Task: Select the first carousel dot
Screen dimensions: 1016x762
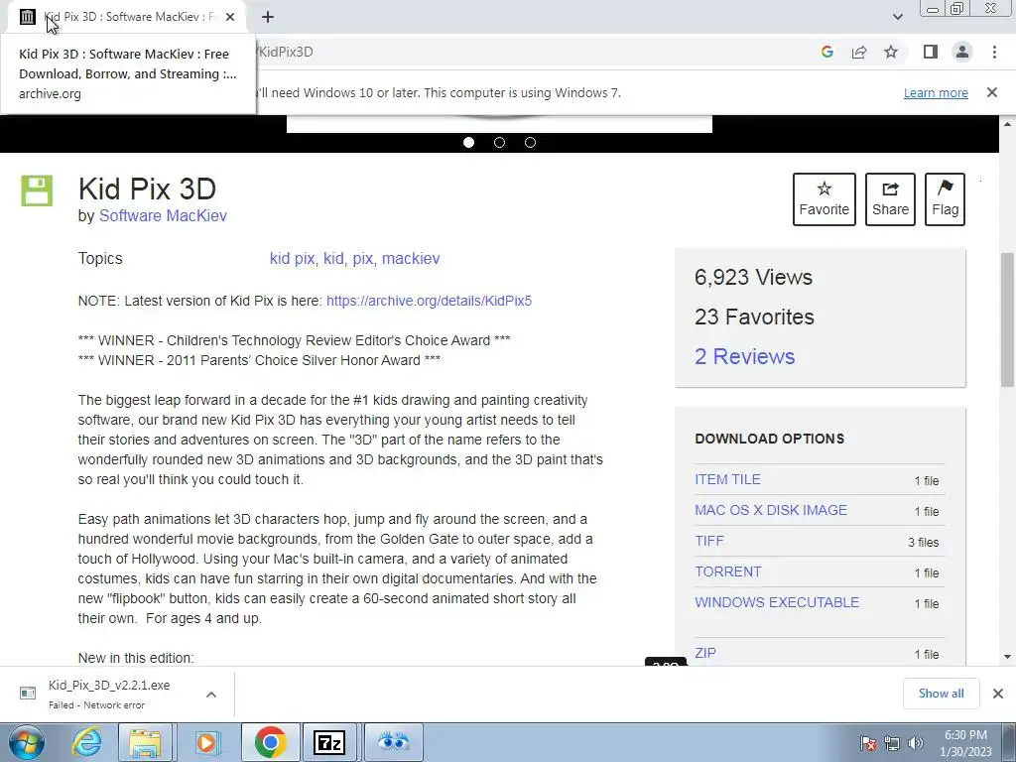Action: click(468, 143)
